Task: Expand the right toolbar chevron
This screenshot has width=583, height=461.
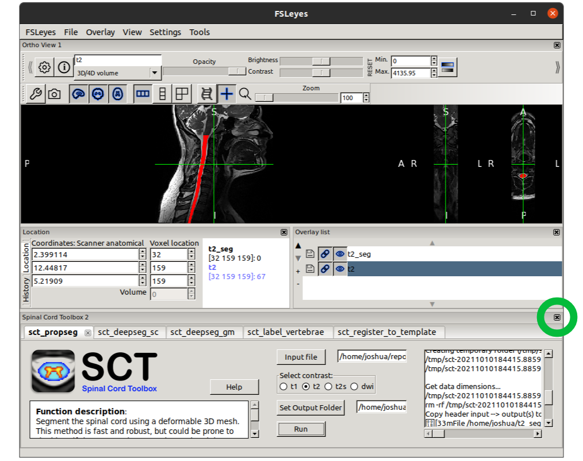Action: (x=557, y=67)
